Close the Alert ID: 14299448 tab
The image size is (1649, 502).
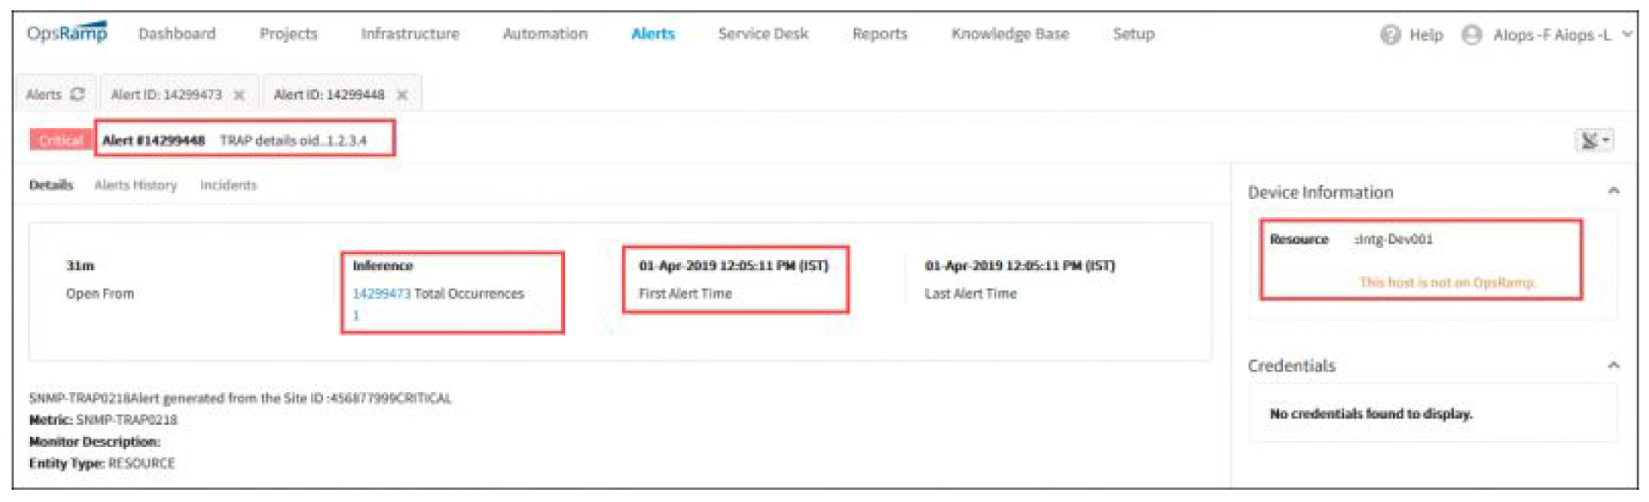(402, 95)
